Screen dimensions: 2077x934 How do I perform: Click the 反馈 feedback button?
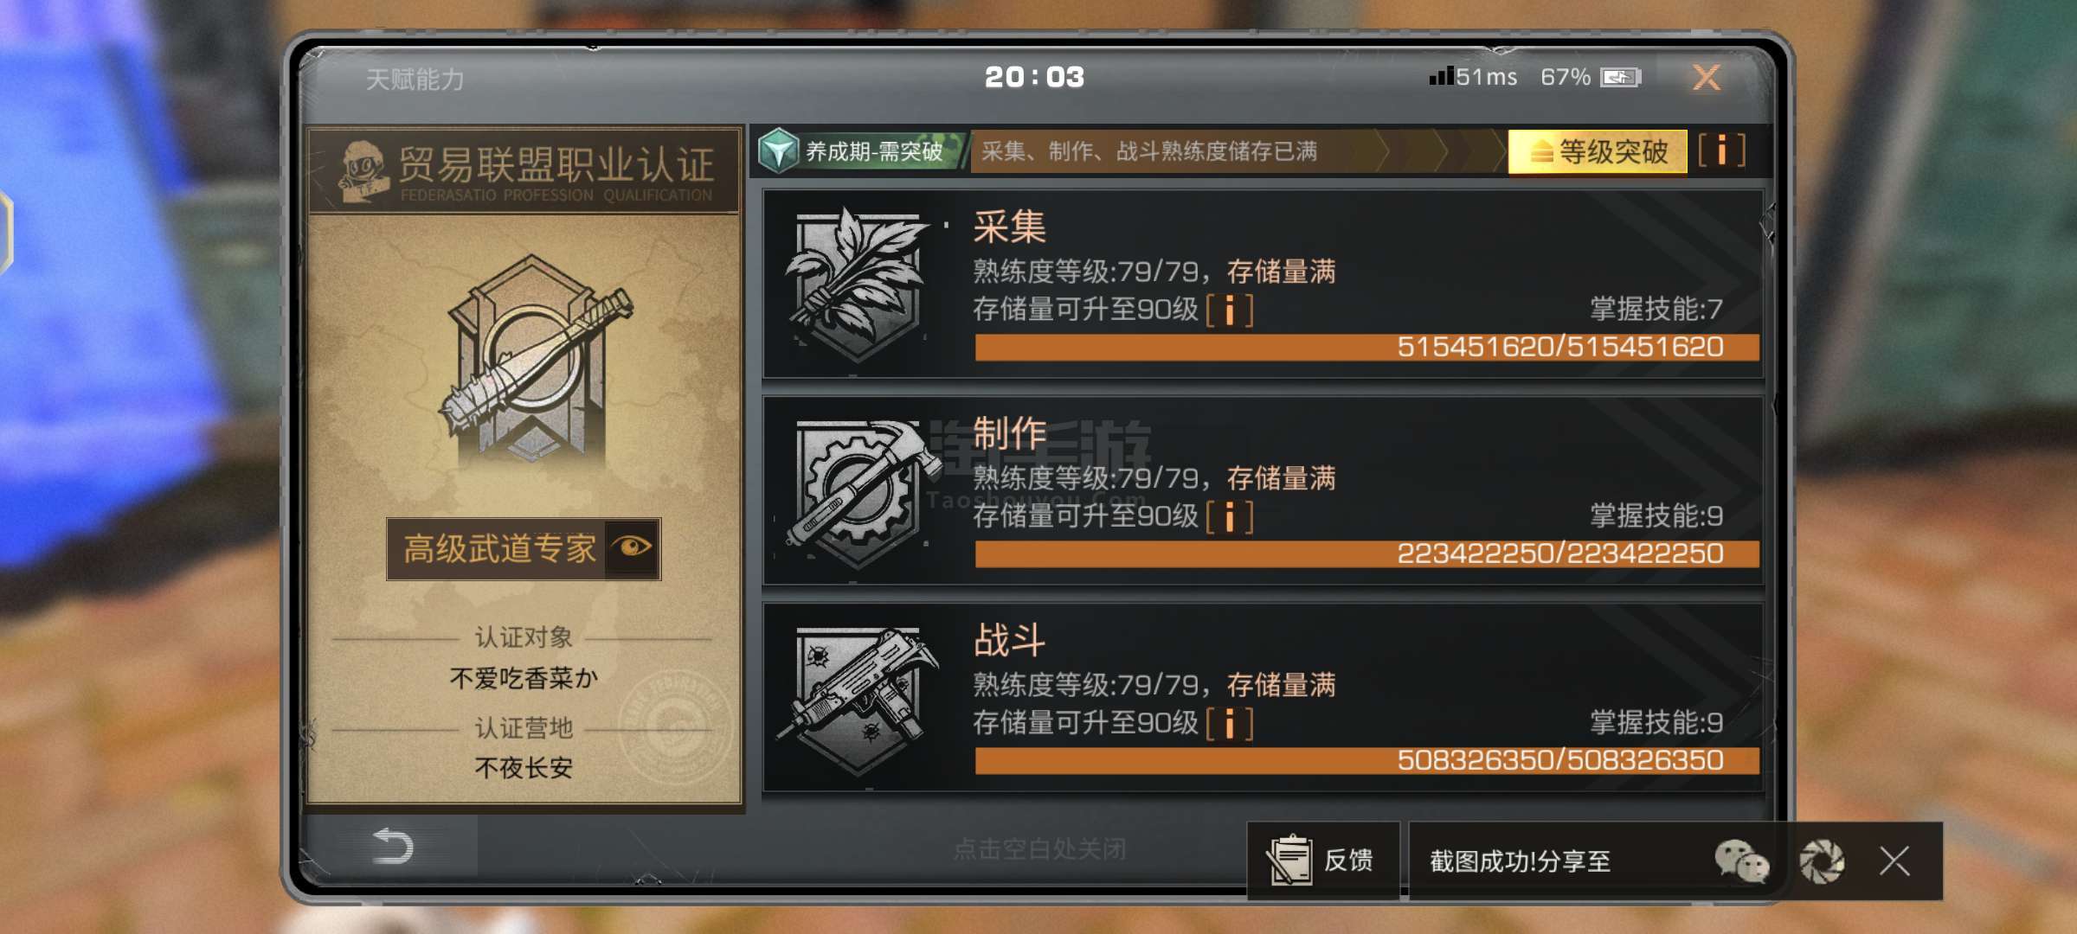[1322, 860]
